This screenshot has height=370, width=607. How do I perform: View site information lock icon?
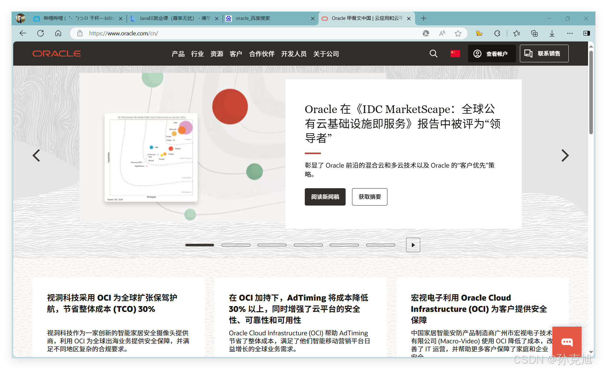80,33
